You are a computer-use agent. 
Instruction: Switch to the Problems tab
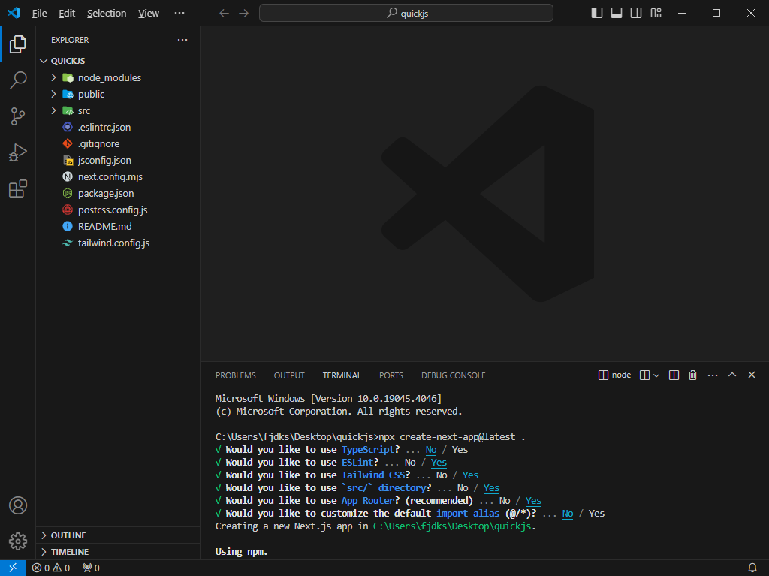point(235,375)
